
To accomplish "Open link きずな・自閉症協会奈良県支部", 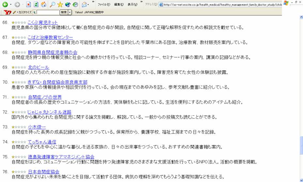I will point(57,82).
